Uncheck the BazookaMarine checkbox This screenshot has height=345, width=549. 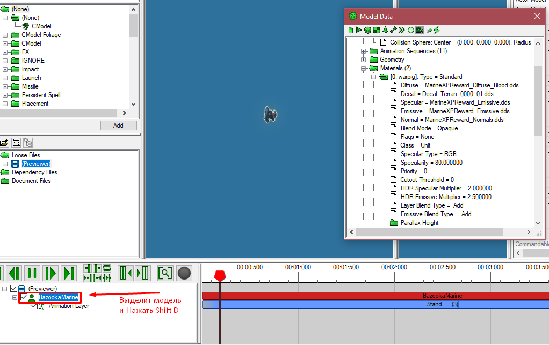pyautogui.click(x=24, y=297)
